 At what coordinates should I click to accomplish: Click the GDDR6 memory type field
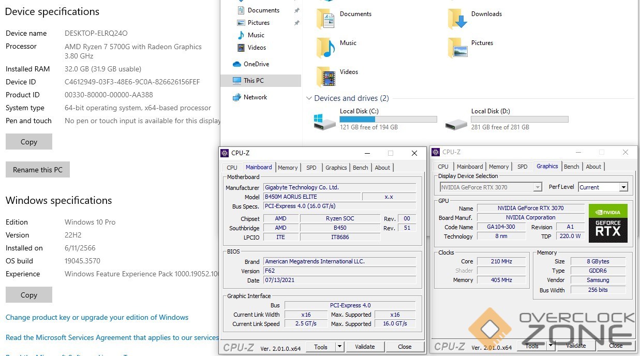tap(598, 271)
